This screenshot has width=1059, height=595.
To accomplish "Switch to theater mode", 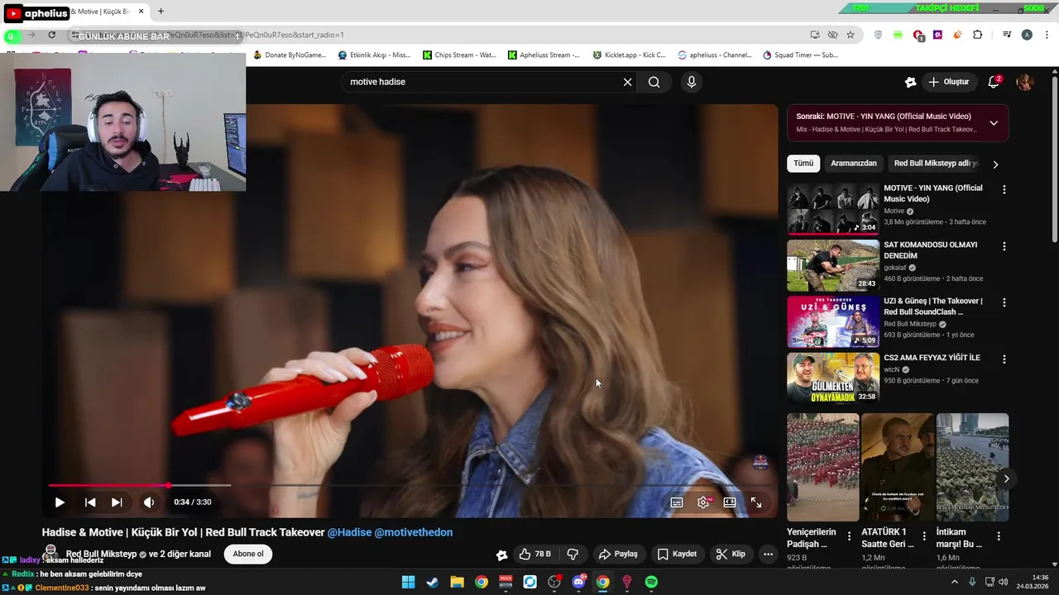I will (x=730, y=502).
